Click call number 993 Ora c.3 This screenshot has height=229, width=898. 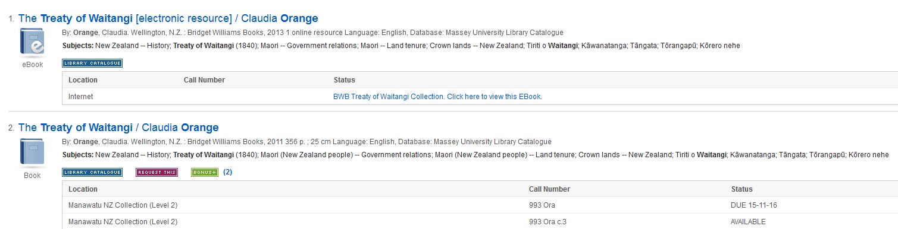click(549, 222)
